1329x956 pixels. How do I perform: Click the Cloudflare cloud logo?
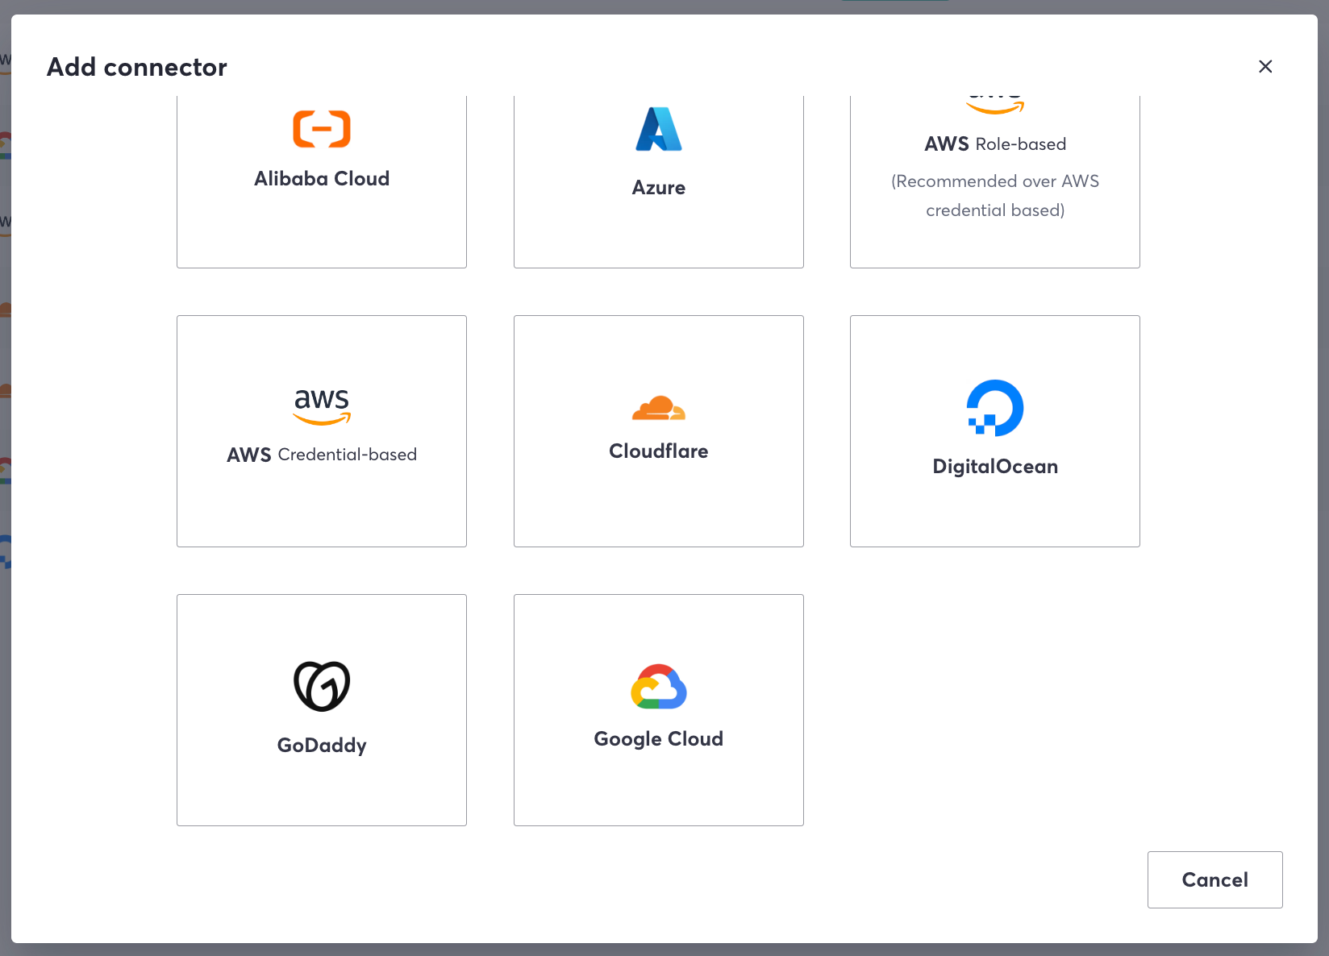click(659, 408)
